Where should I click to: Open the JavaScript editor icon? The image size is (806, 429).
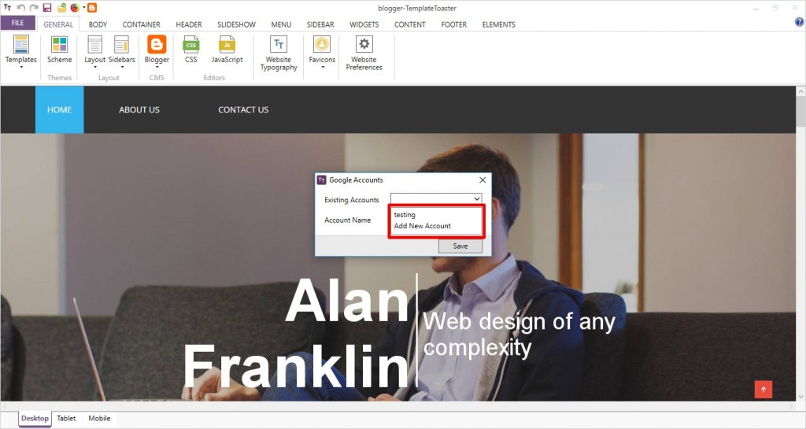[x=227, y=45]
